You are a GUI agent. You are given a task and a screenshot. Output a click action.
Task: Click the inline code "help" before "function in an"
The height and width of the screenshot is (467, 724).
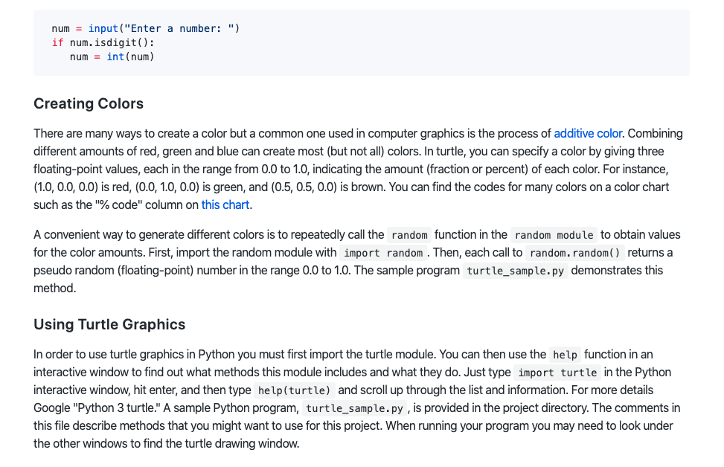click(x=565, y=355)
